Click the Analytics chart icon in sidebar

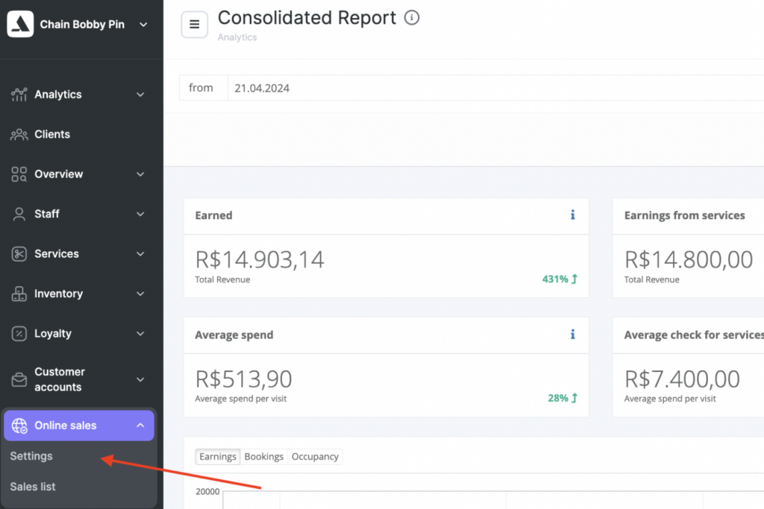click(x=19, y=95)
